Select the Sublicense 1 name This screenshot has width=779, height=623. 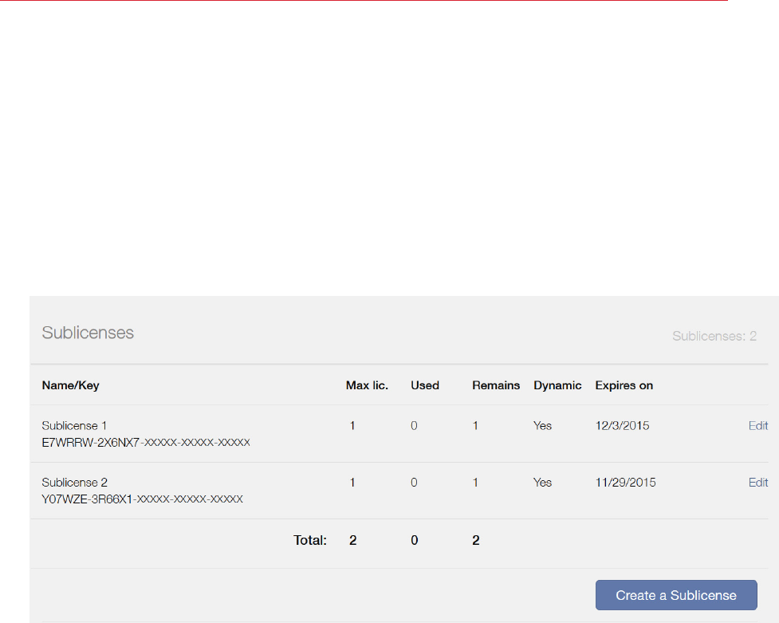(74, 426)
